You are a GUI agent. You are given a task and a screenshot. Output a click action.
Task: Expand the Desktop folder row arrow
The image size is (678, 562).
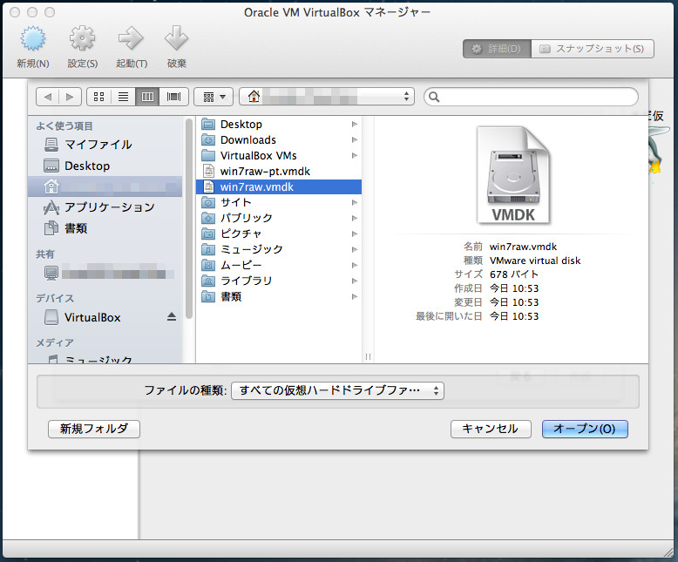click(355, 125)
